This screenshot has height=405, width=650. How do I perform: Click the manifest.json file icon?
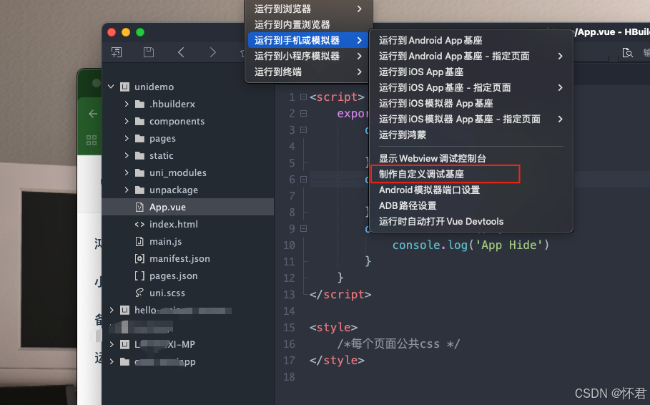pos(139,258)
